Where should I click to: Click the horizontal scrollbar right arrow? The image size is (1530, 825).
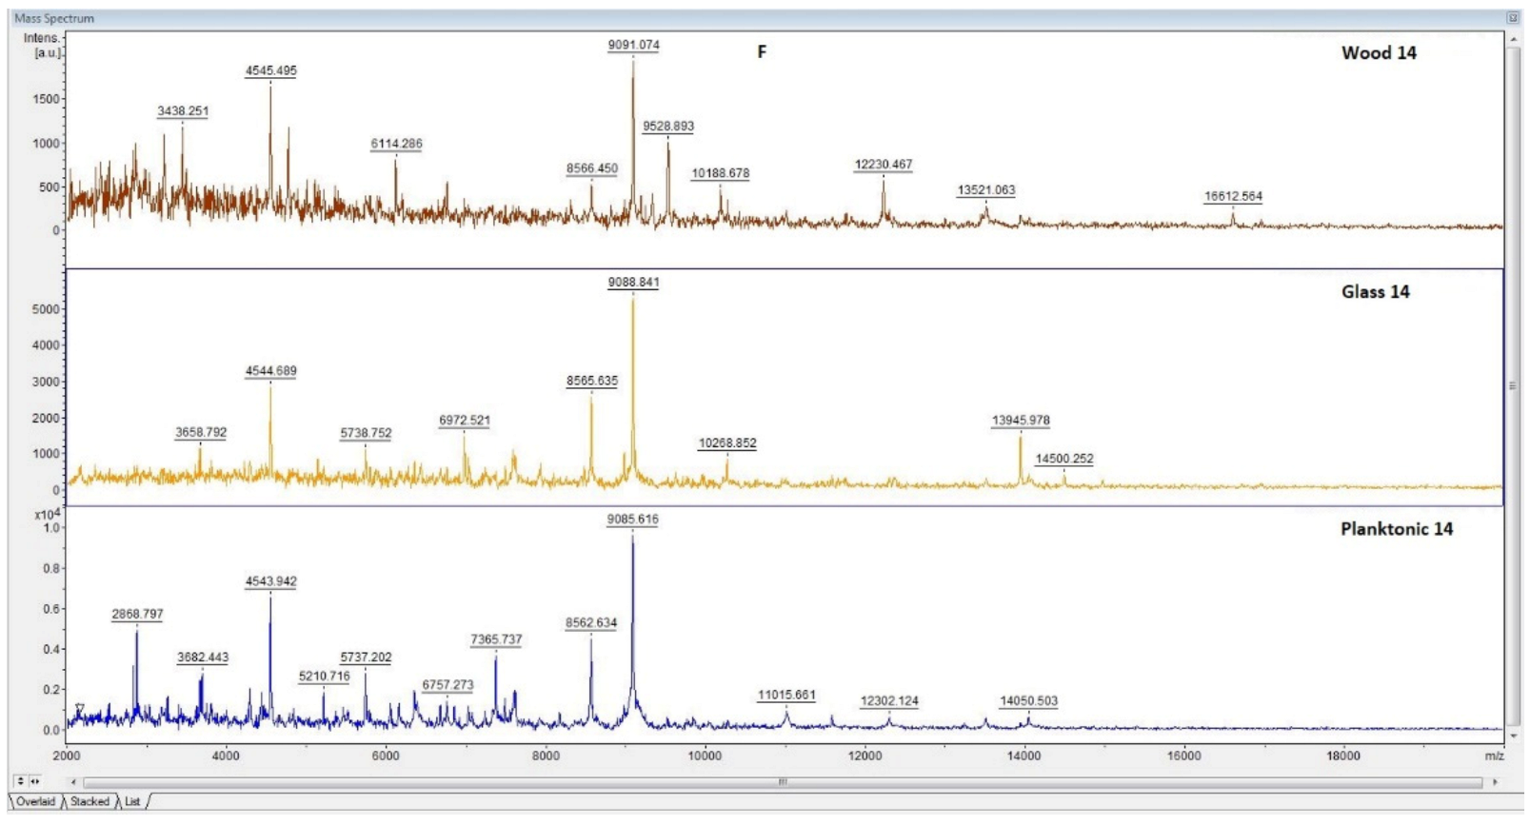[x=1495, y=782]
